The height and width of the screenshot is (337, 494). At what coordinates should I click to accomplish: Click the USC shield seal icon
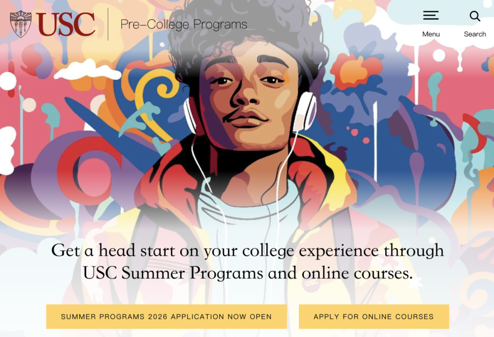click(21, 24)
